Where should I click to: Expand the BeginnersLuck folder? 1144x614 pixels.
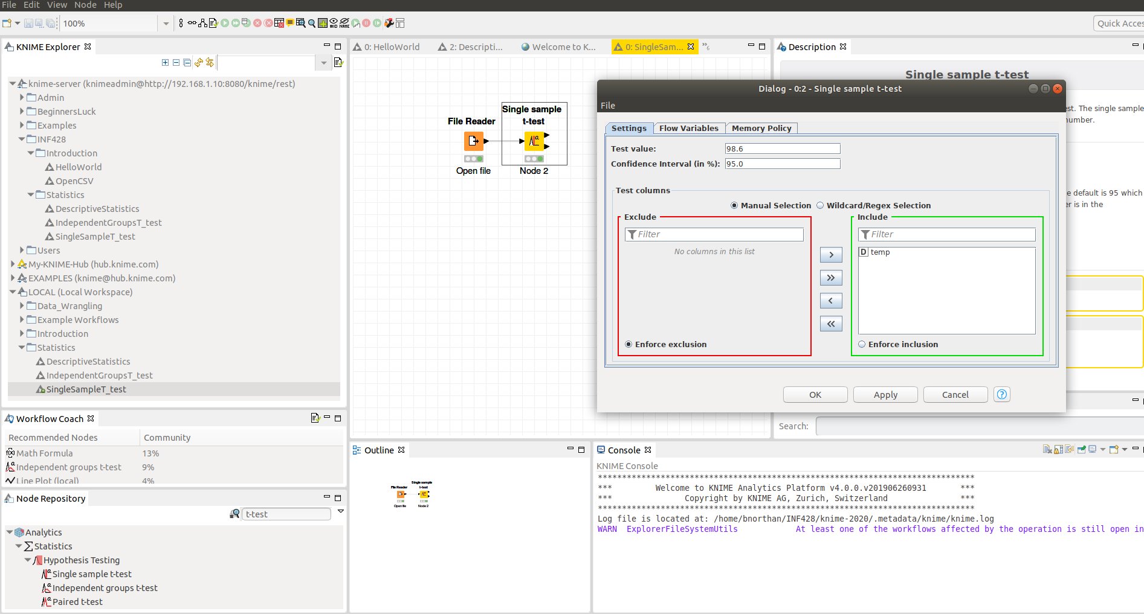tap(22, 111)
